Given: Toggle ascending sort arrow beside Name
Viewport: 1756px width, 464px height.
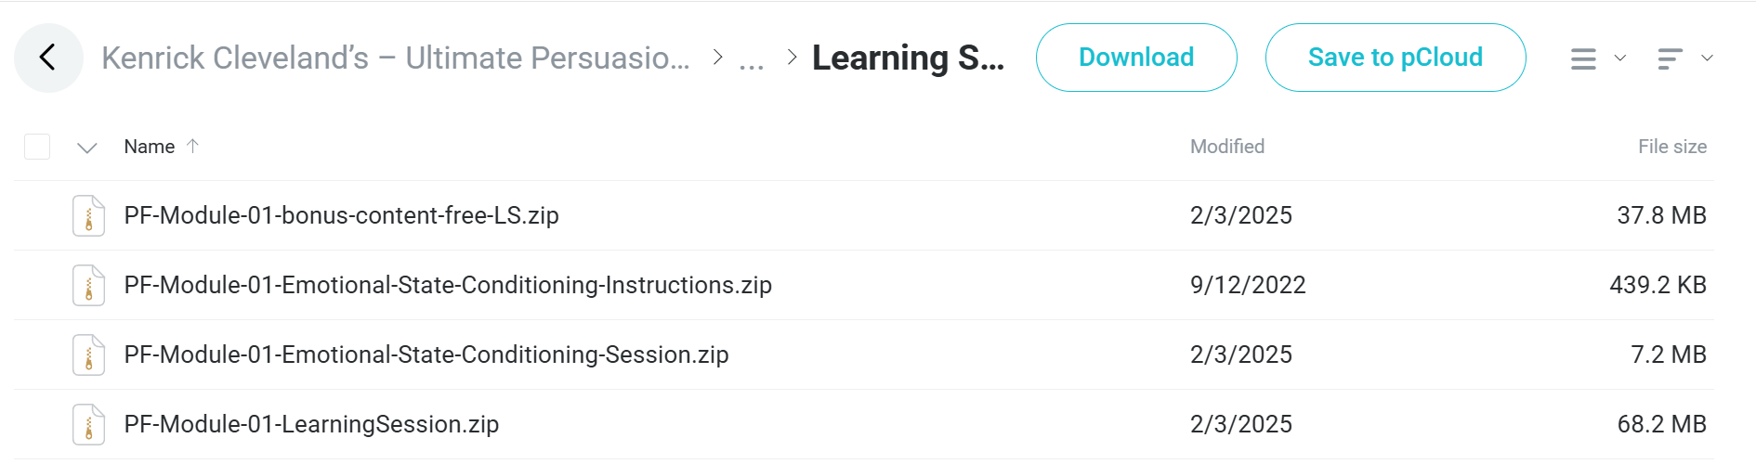Looking at the screenshot, I should [x=193, y=146].
